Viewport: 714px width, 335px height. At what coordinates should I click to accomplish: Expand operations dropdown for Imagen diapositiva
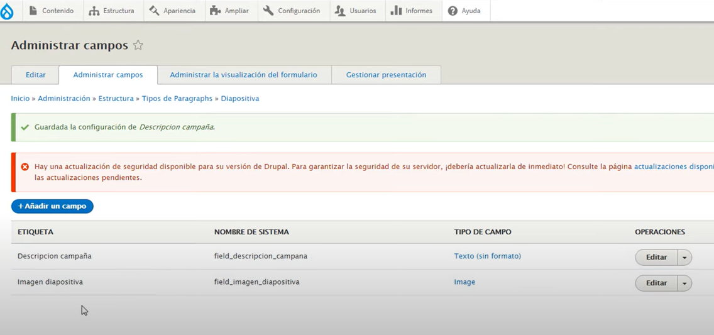pos(684,283)
